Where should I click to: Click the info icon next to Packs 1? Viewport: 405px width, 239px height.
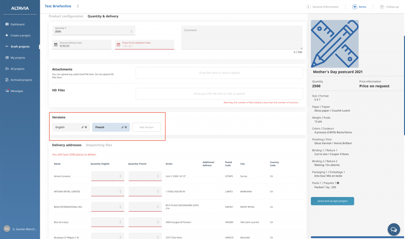tap(338, 183)
